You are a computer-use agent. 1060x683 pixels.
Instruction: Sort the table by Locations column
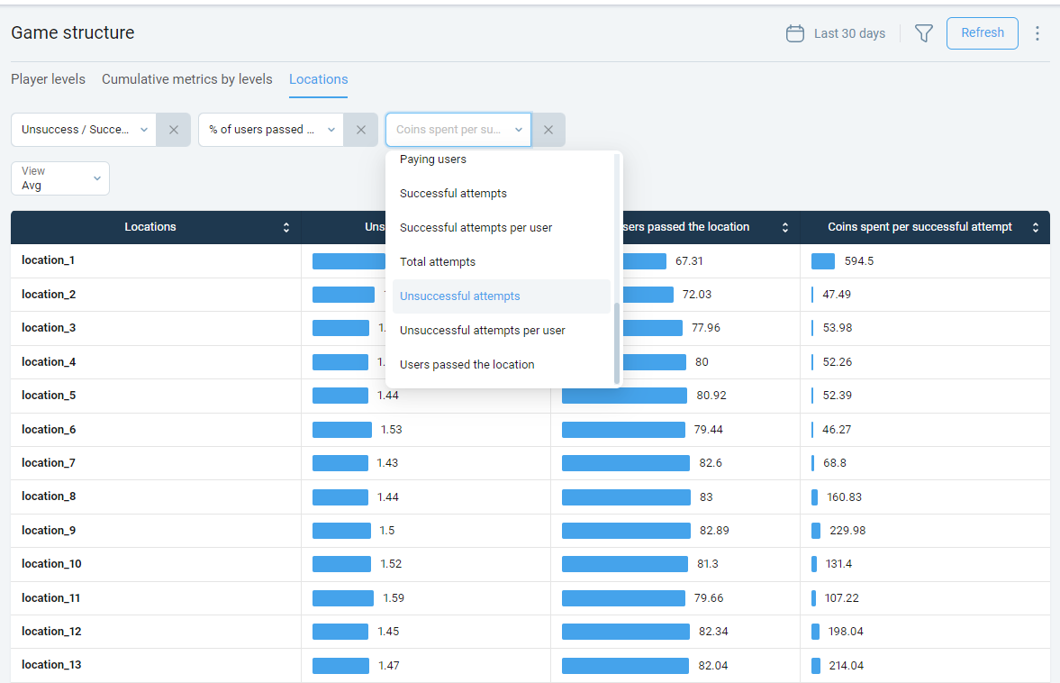tap(286, 228)
